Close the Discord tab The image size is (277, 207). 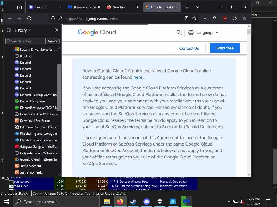[x=60, y=7]
